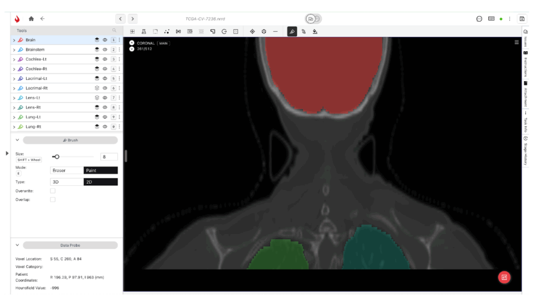Select the contour/lasso tool beside the brush

(304, 31)
